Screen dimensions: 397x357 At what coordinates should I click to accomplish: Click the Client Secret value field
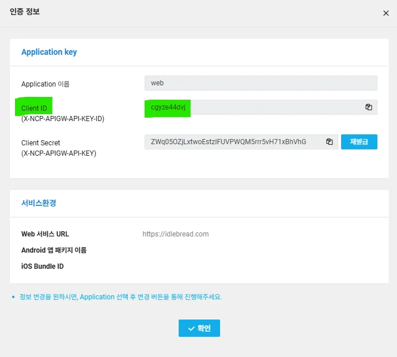pos(241,142)
